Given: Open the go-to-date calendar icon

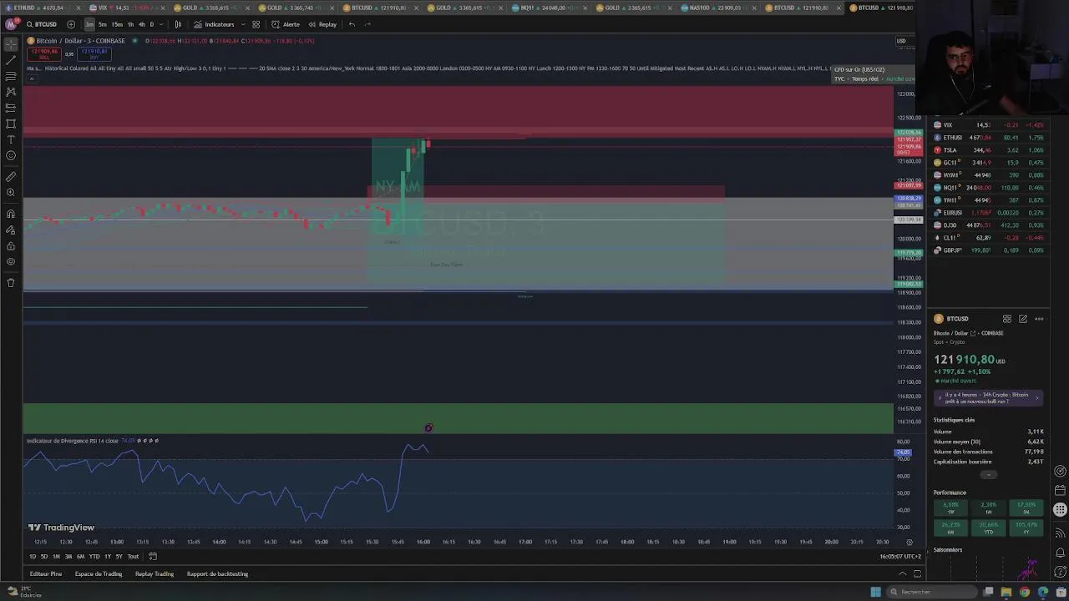Looking at the screenshot, I should click(153, 557).
